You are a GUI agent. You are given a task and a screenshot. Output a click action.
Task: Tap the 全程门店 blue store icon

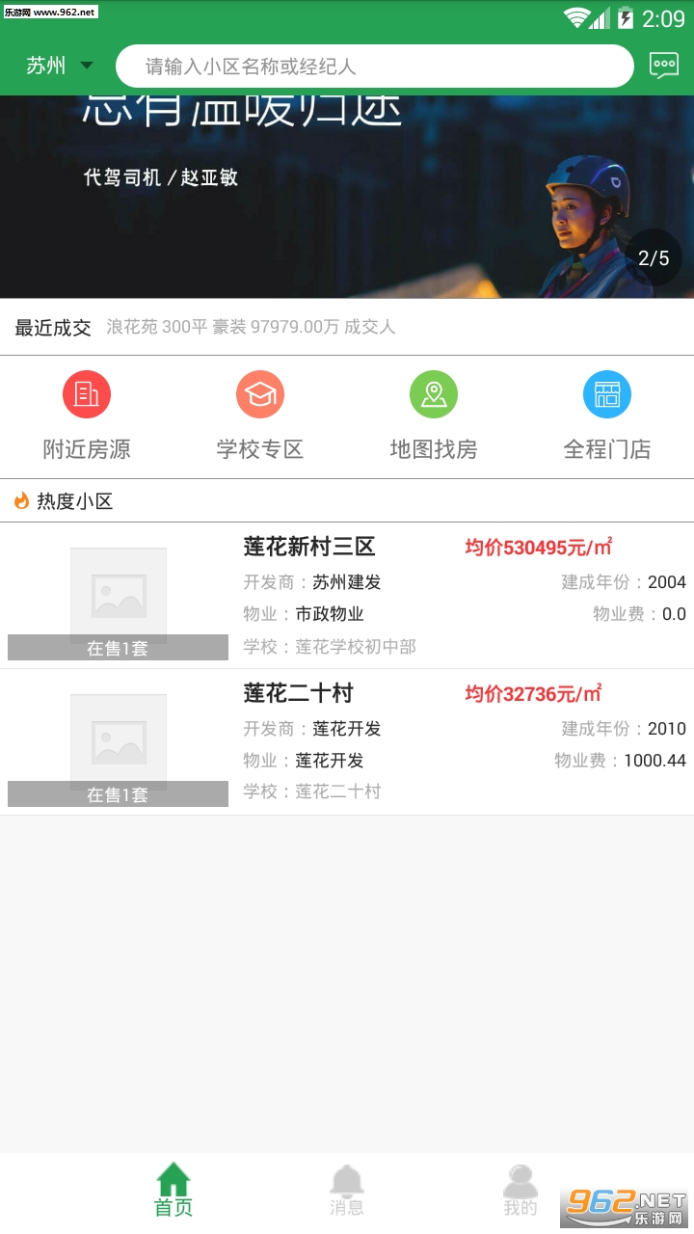(607, 394)
